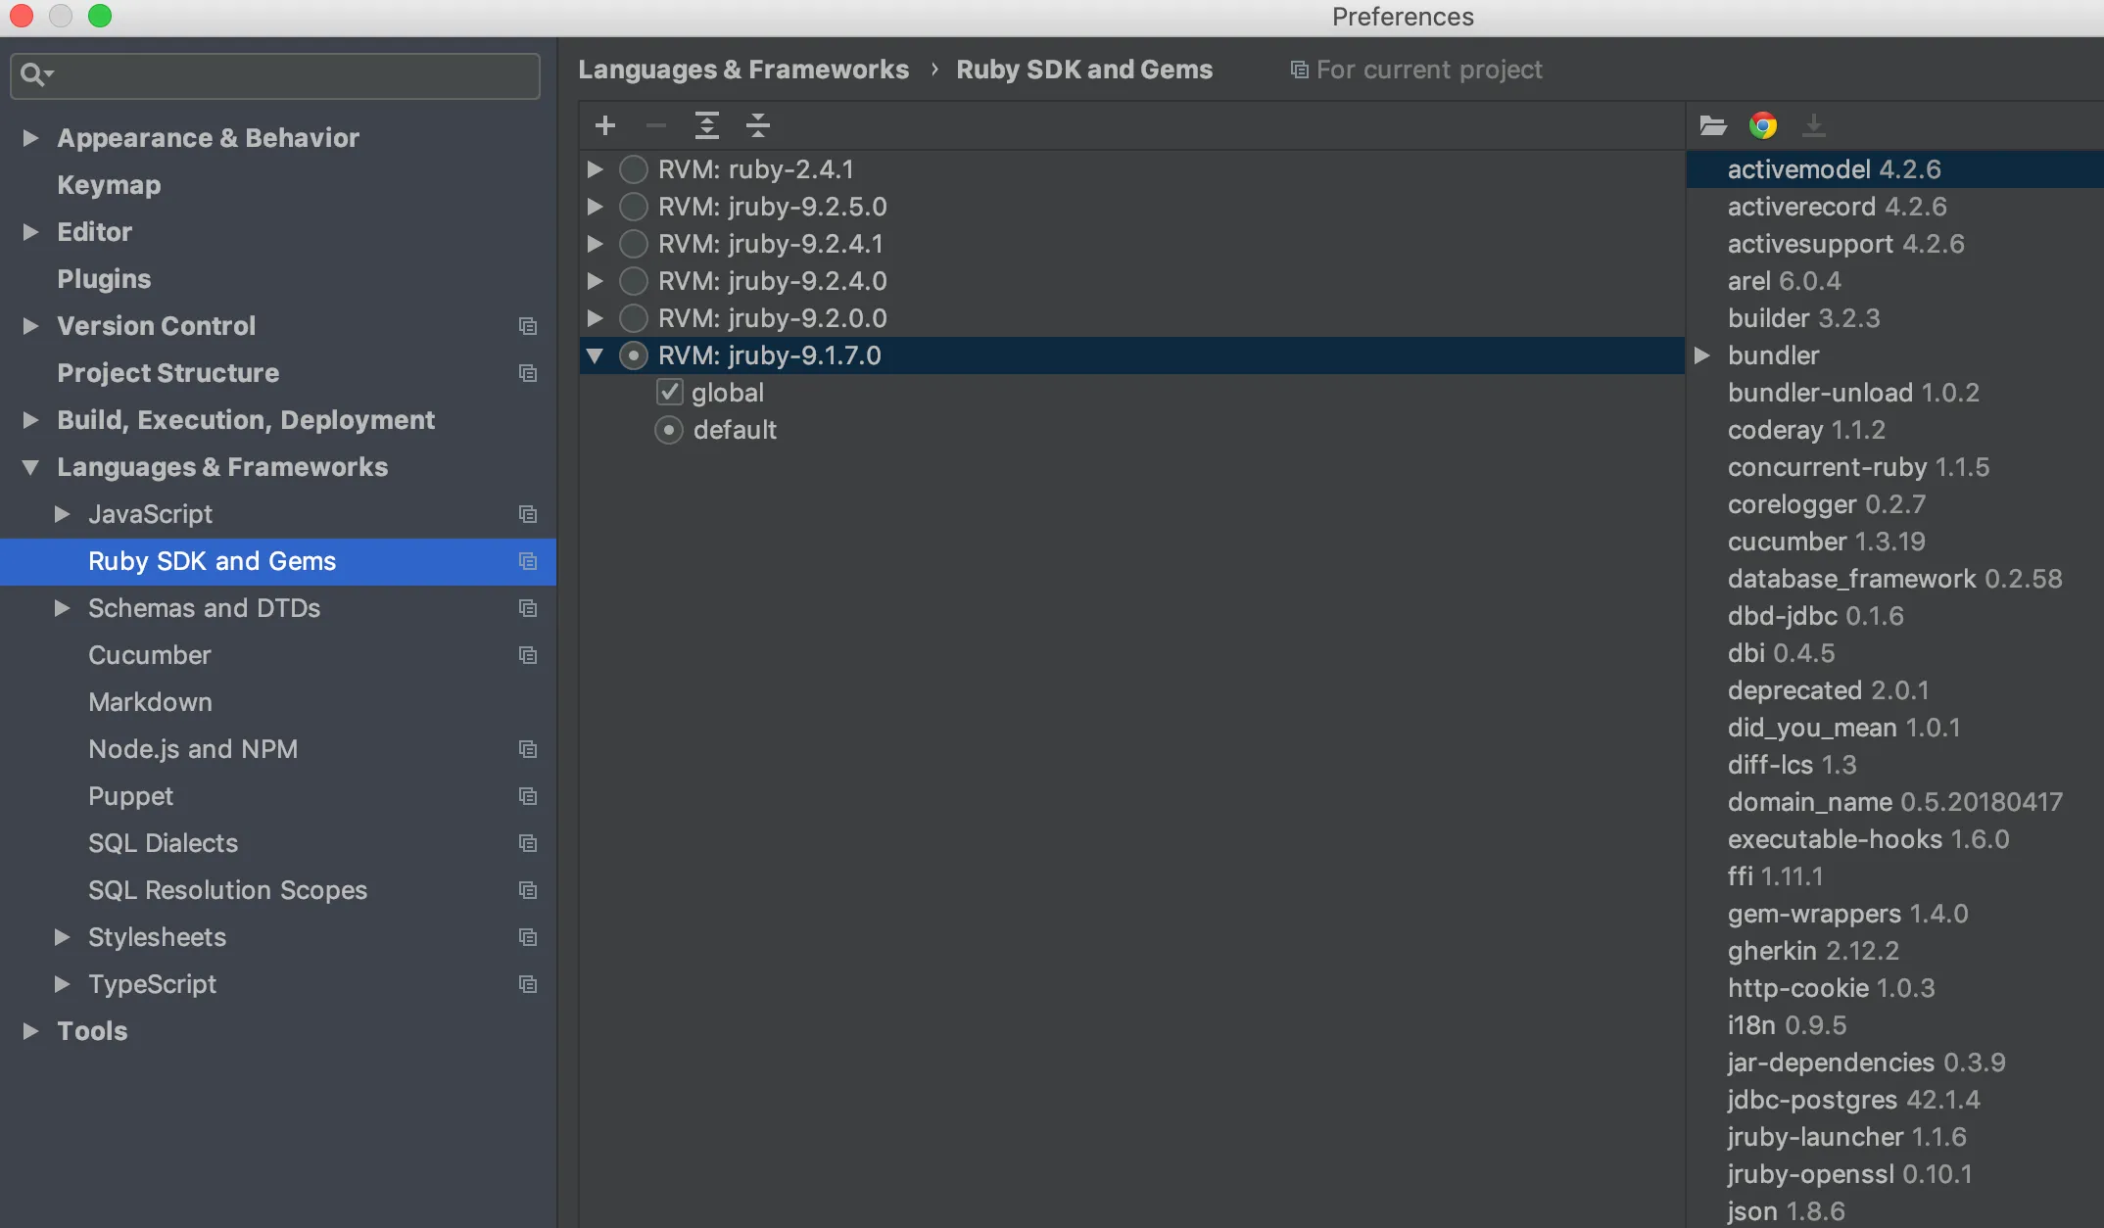This screenshot has height=1228, width=2104.
Task: Click the minus remove SDK icon
Action: tap(656, 125)
